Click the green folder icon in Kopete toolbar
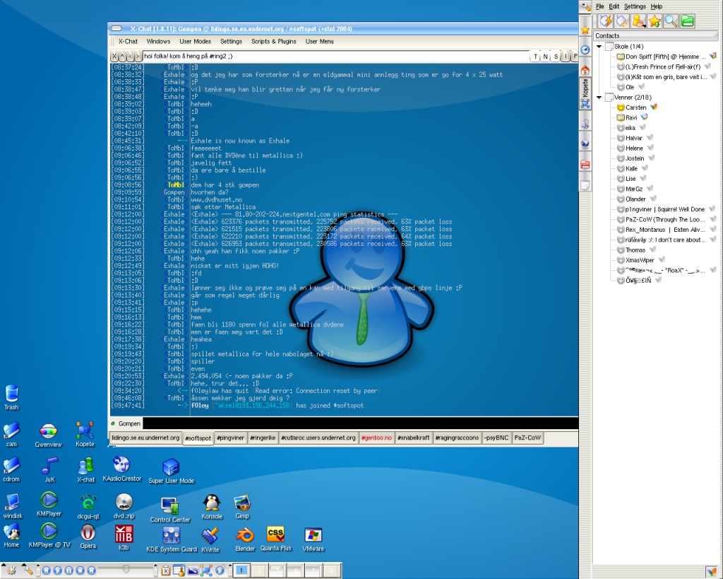 688,21
